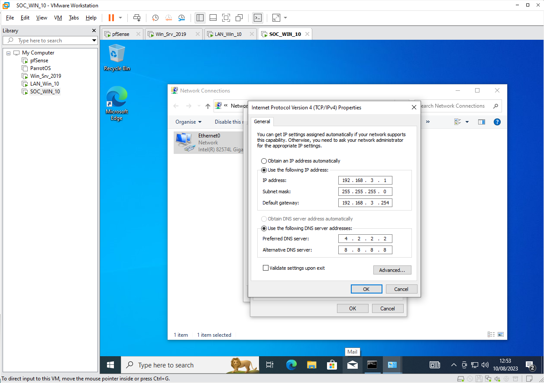544x383 pixels.
Task: Open help in Network Connections window
Action: pos(497,122)
